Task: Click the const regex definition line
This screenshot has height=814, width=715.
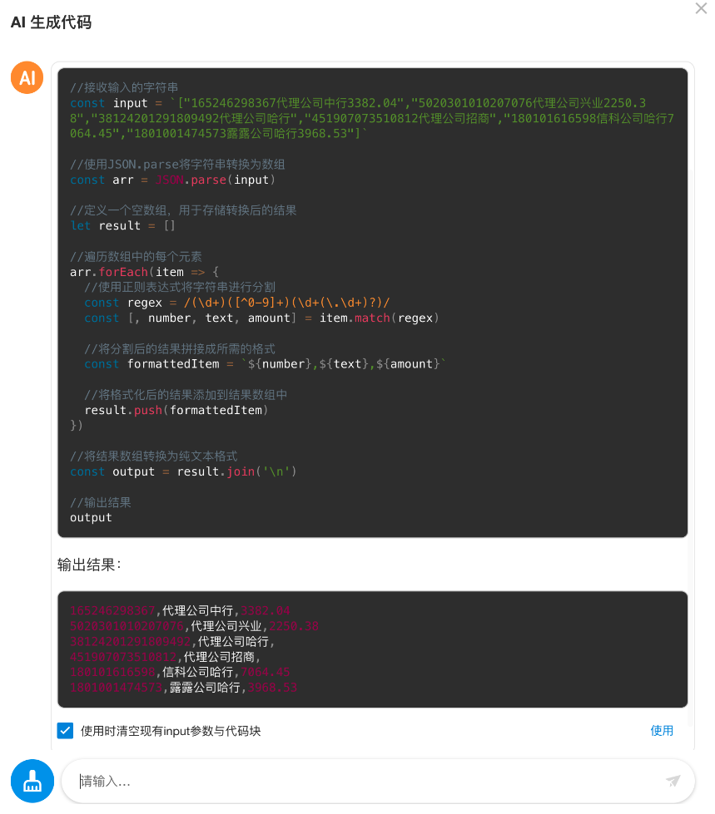Action: point(236,303)
